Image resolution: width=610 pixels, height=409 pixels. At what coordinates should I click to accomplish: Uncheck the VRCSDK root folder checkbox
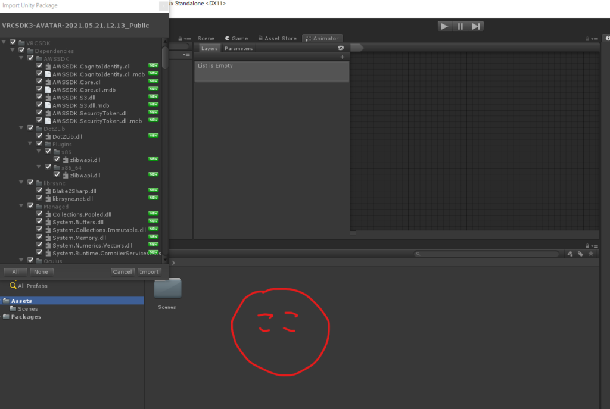[13, 42]
